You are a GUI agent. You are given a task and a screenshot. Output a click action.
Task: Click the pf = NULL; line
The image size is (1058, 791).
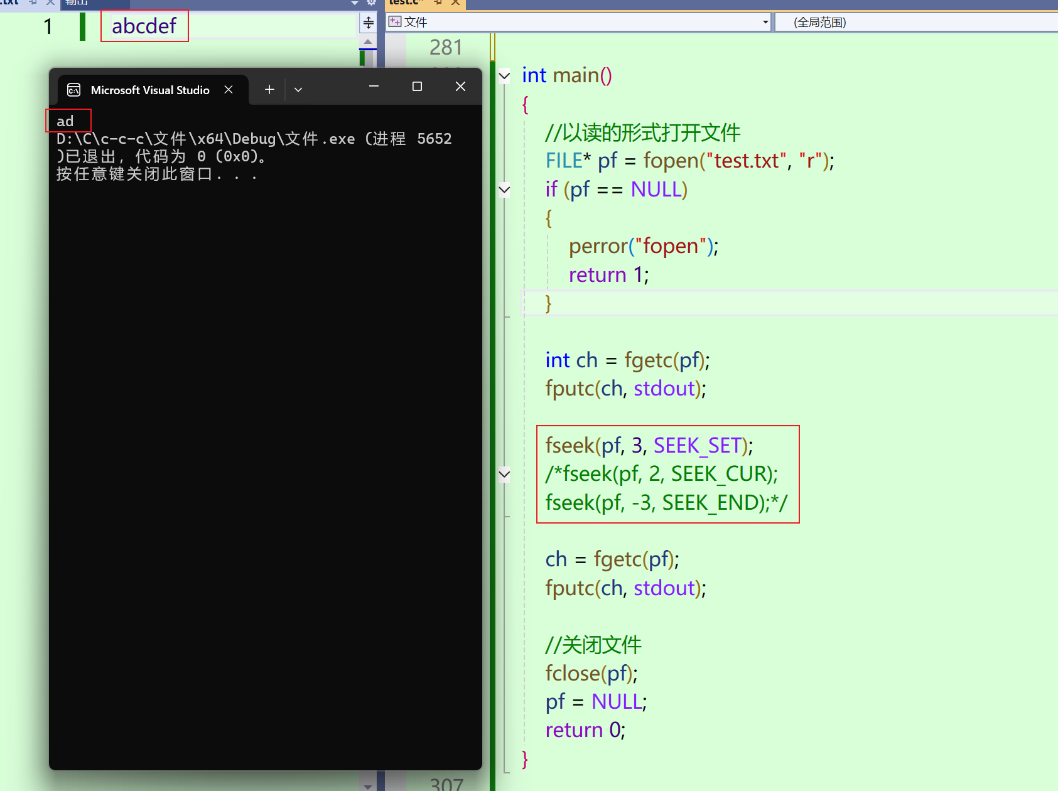coord(596,702)
